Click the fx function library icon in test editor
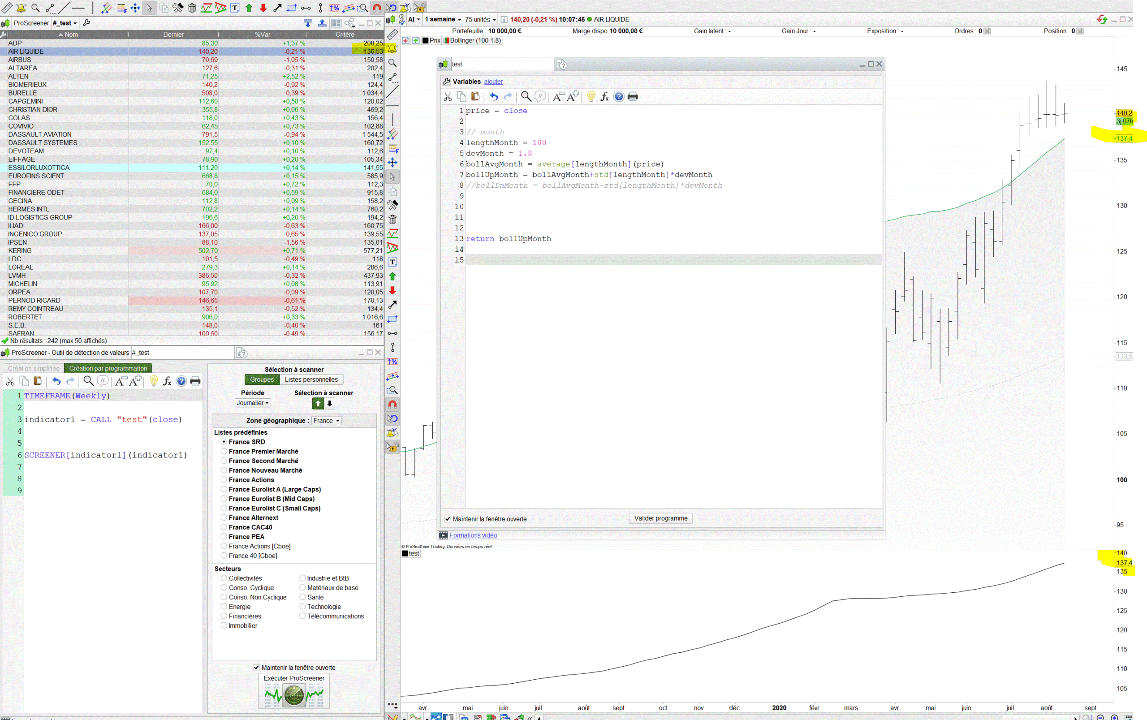 604,97
